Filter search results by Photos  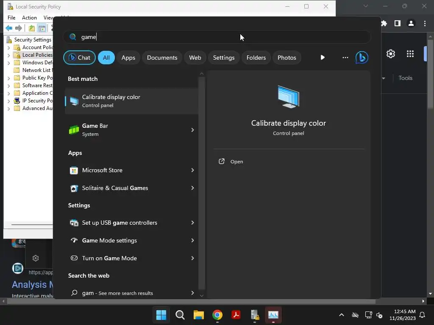287,58
